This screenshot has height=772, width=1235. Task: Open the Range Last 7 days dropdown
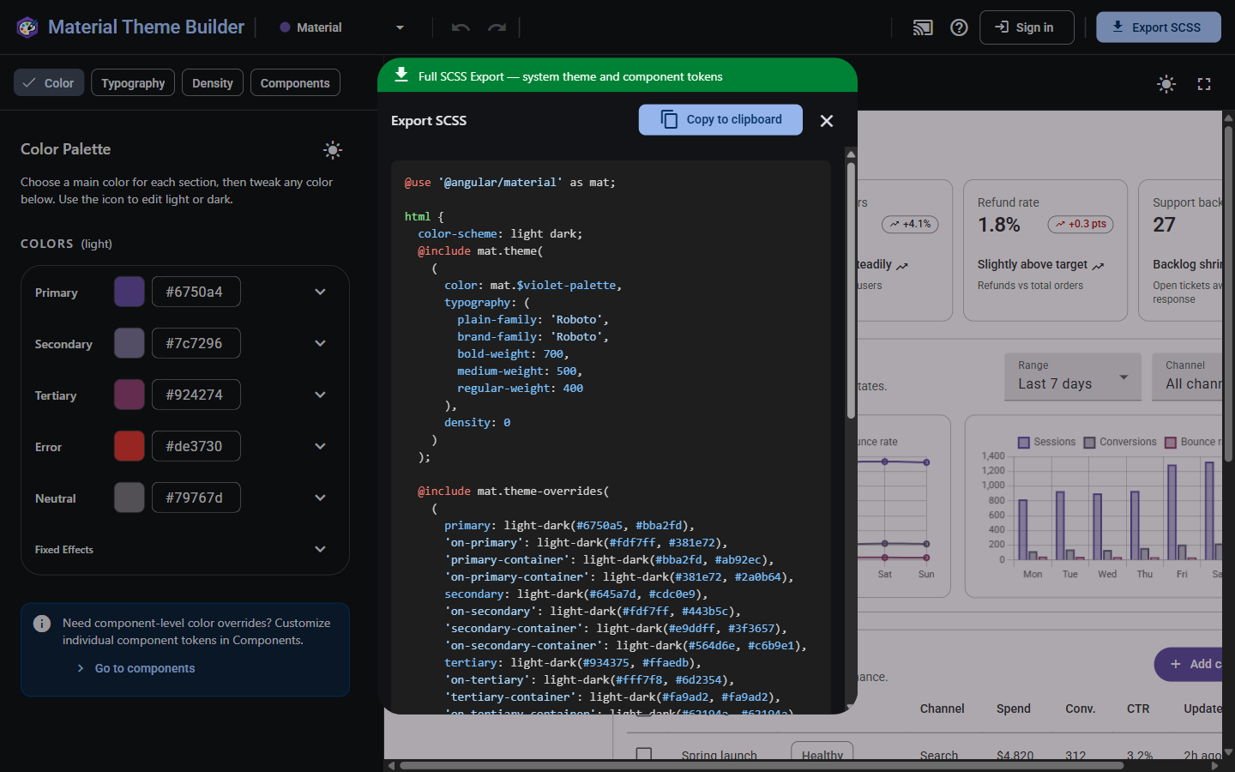(1073, 377)
